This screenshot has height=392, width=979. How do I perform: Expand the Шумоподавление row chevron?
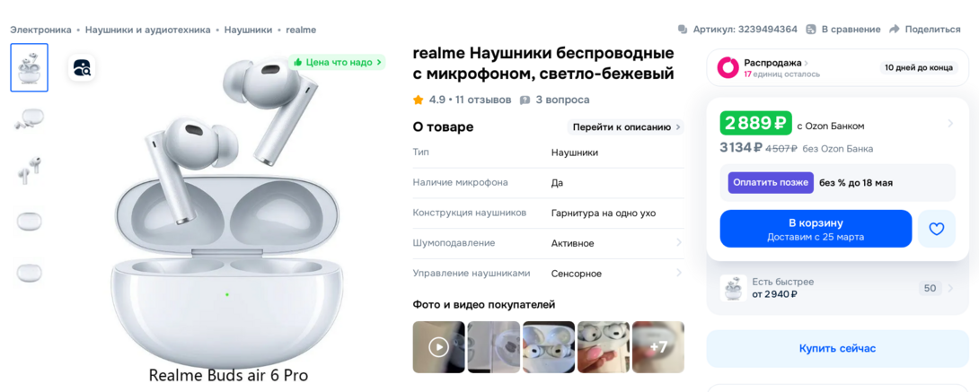click(x=679, y=243)
